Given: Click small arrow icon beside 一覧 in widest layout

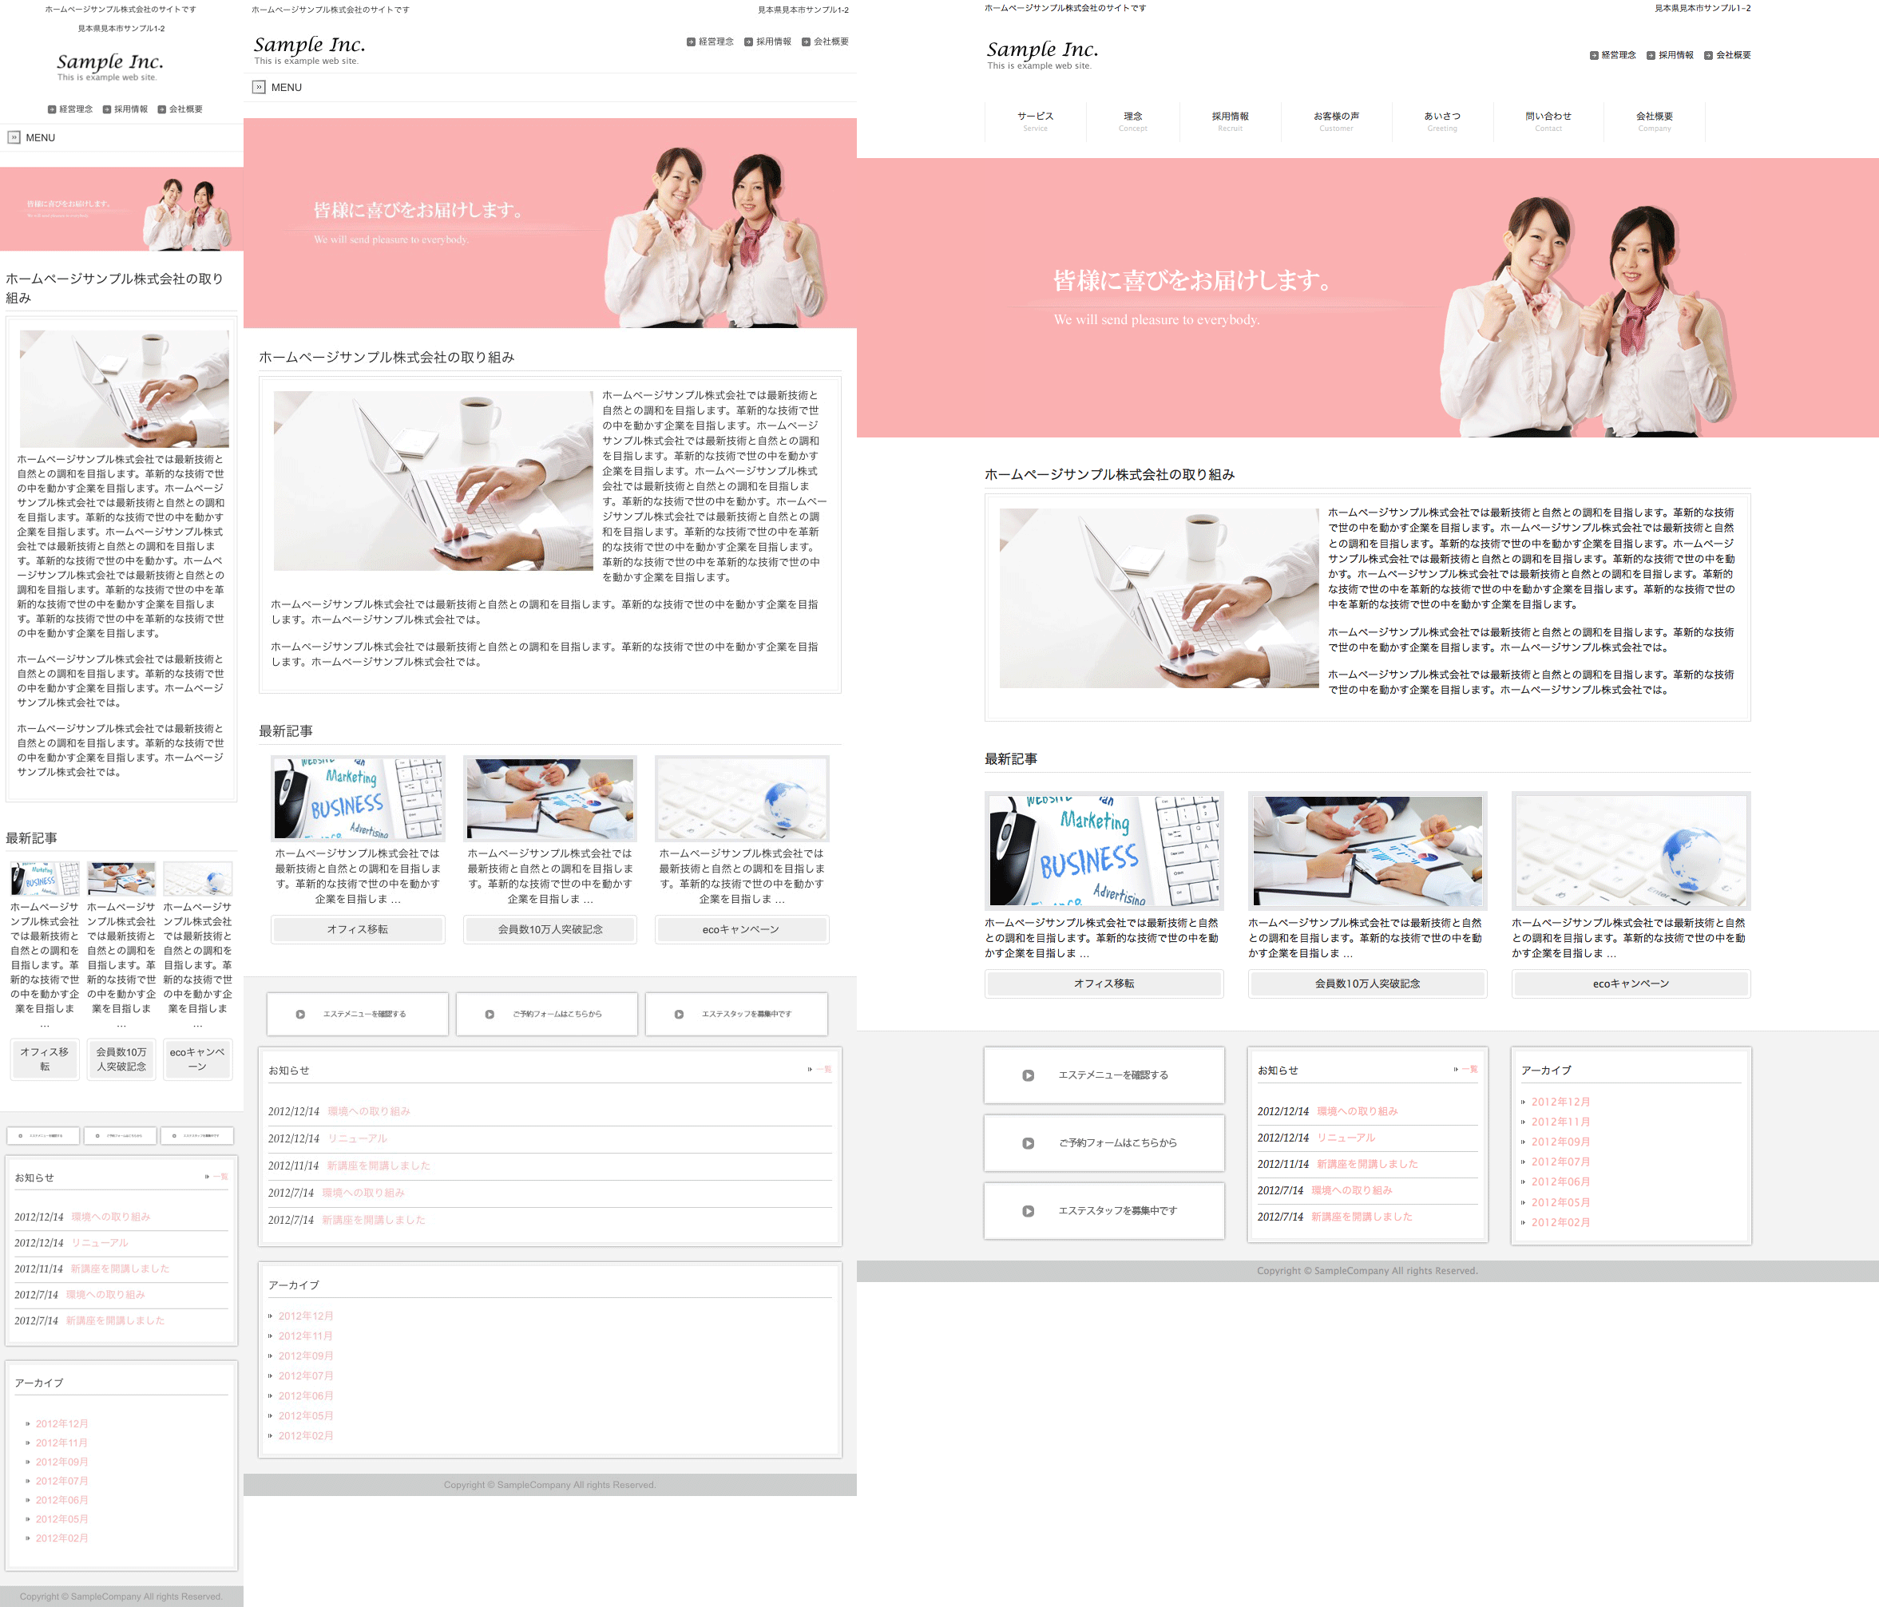Looking at the screenshot, I should (1456, 1070).
